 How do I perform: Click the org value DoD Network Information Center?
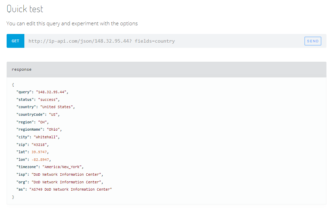click(67, 182)
